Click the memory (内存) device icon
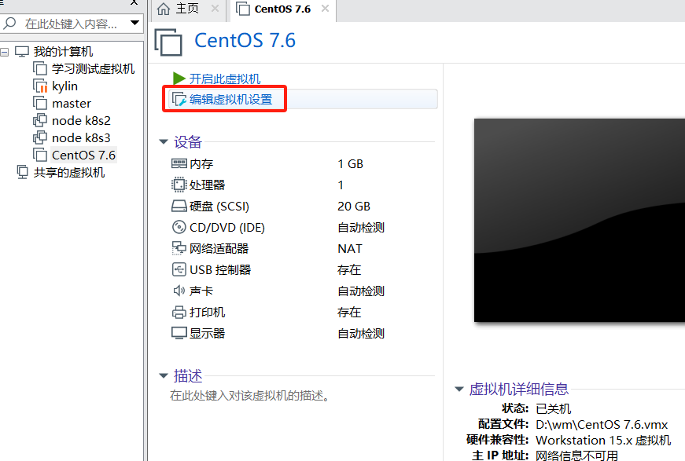The image size is (685, 461). (179, 163)
